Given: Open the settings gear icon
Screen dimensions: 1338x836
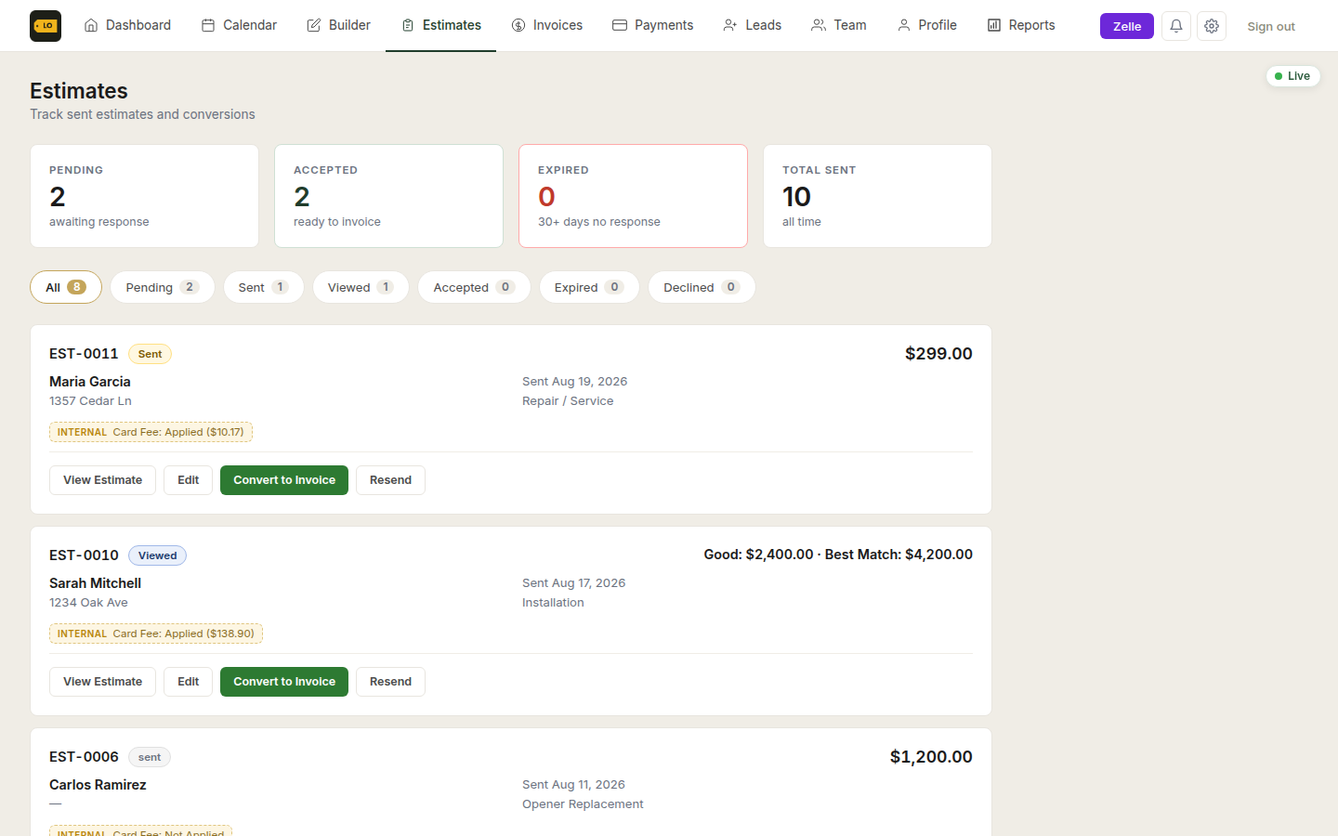Looking at the screenshot, I should click(x=1212, y=26).
